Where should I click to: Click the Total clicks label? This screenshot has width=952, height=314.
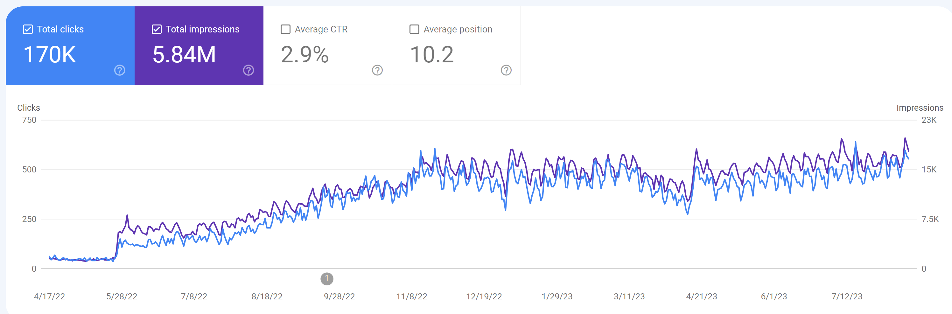60,29
